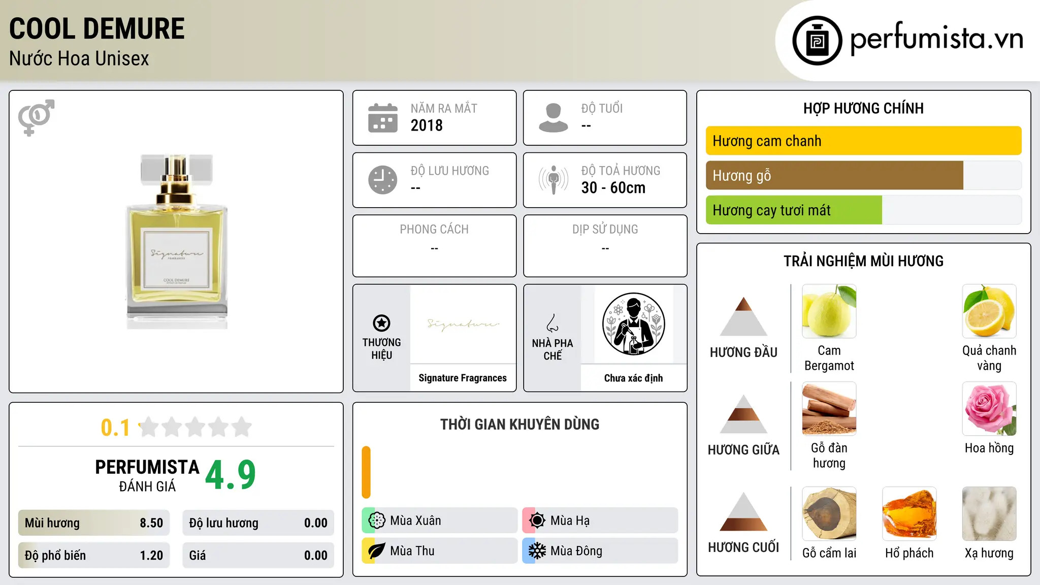Click the orange recommended-time bar
This screenshot has height=585, width=1040.
tap(366, 472)
